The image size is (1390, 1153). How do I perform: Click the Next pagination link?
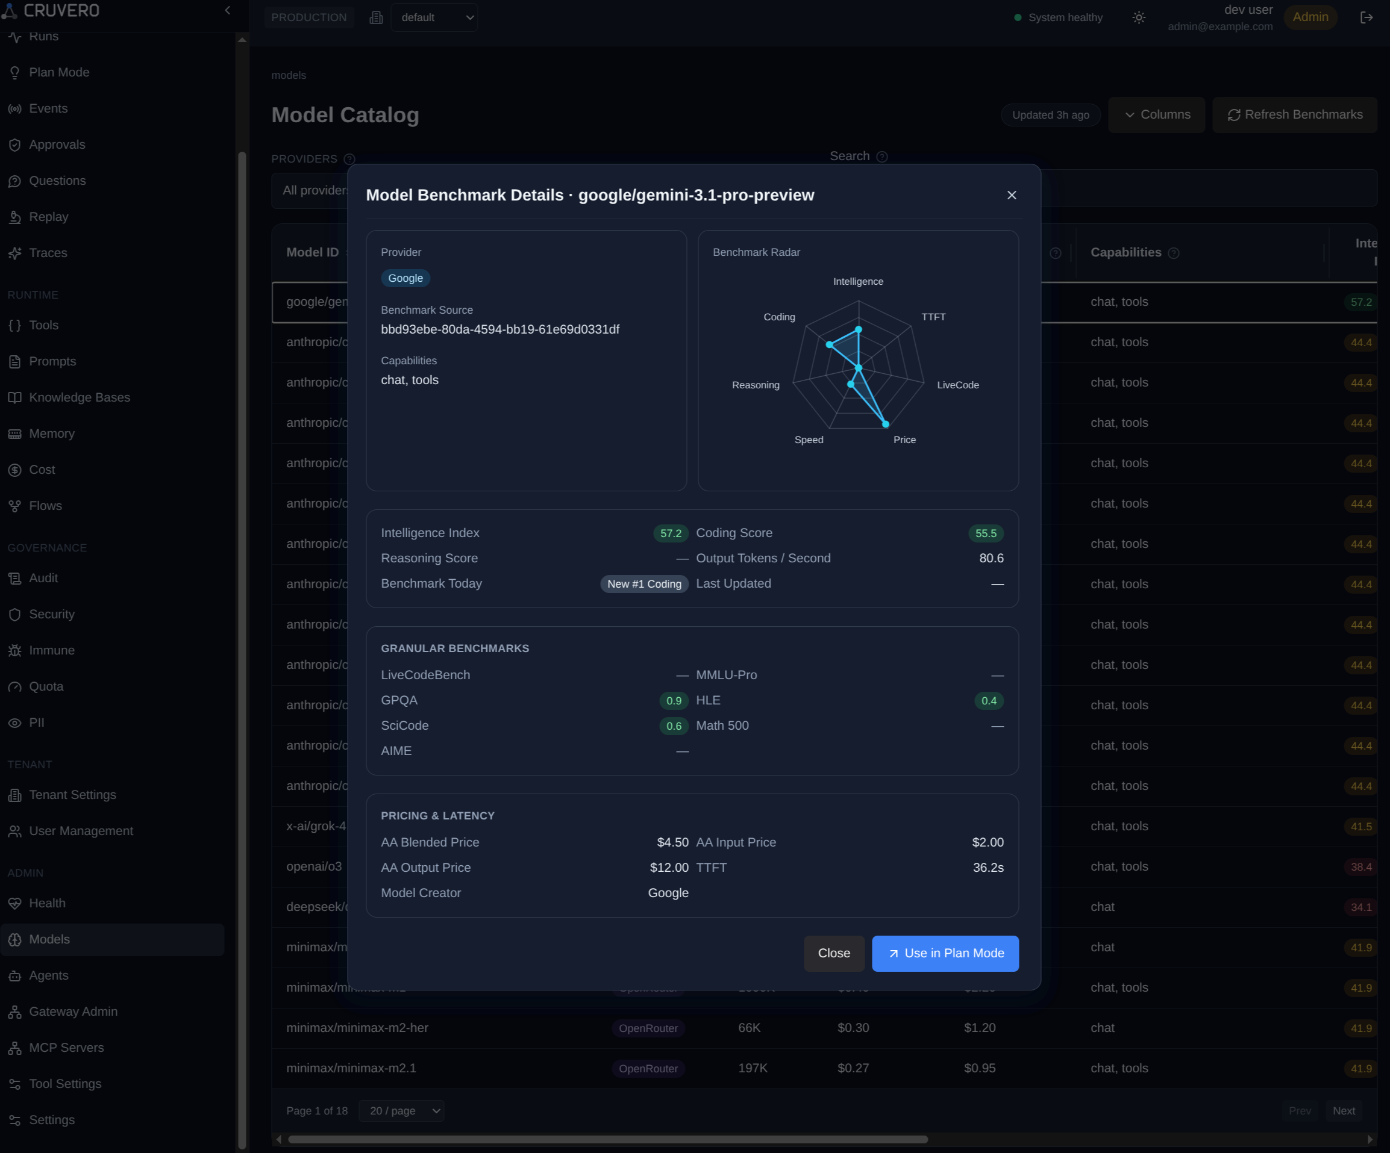tap(1343, 1111)
